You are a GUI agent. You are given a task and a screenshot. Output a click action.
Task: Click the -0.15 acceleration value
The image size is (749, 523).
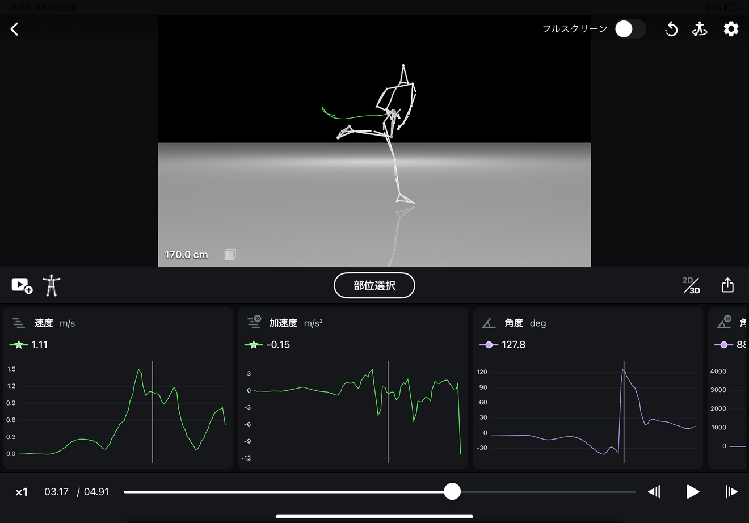click(x=278, y=345)
